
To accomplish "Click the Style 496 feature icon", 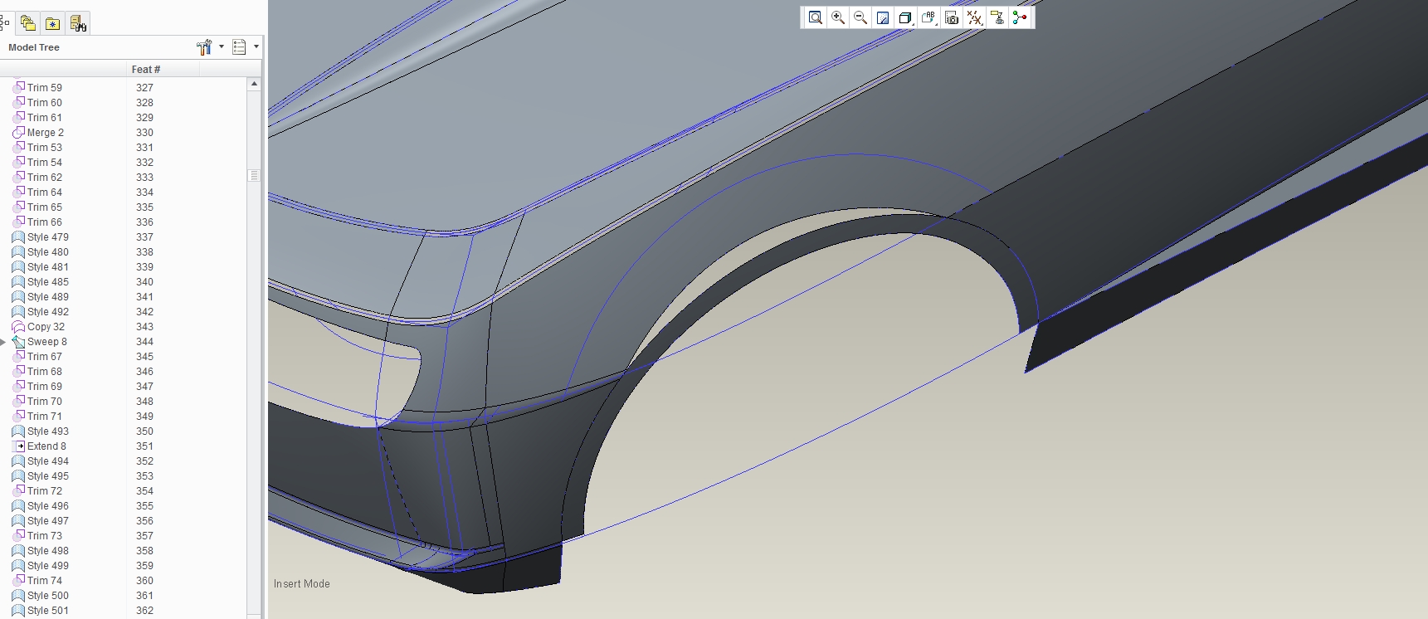I will click(18, 506).
